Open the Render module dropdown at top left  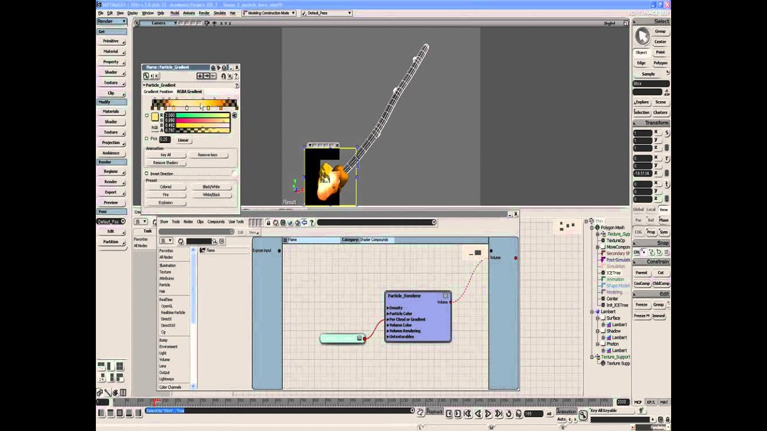pos(111,22)
